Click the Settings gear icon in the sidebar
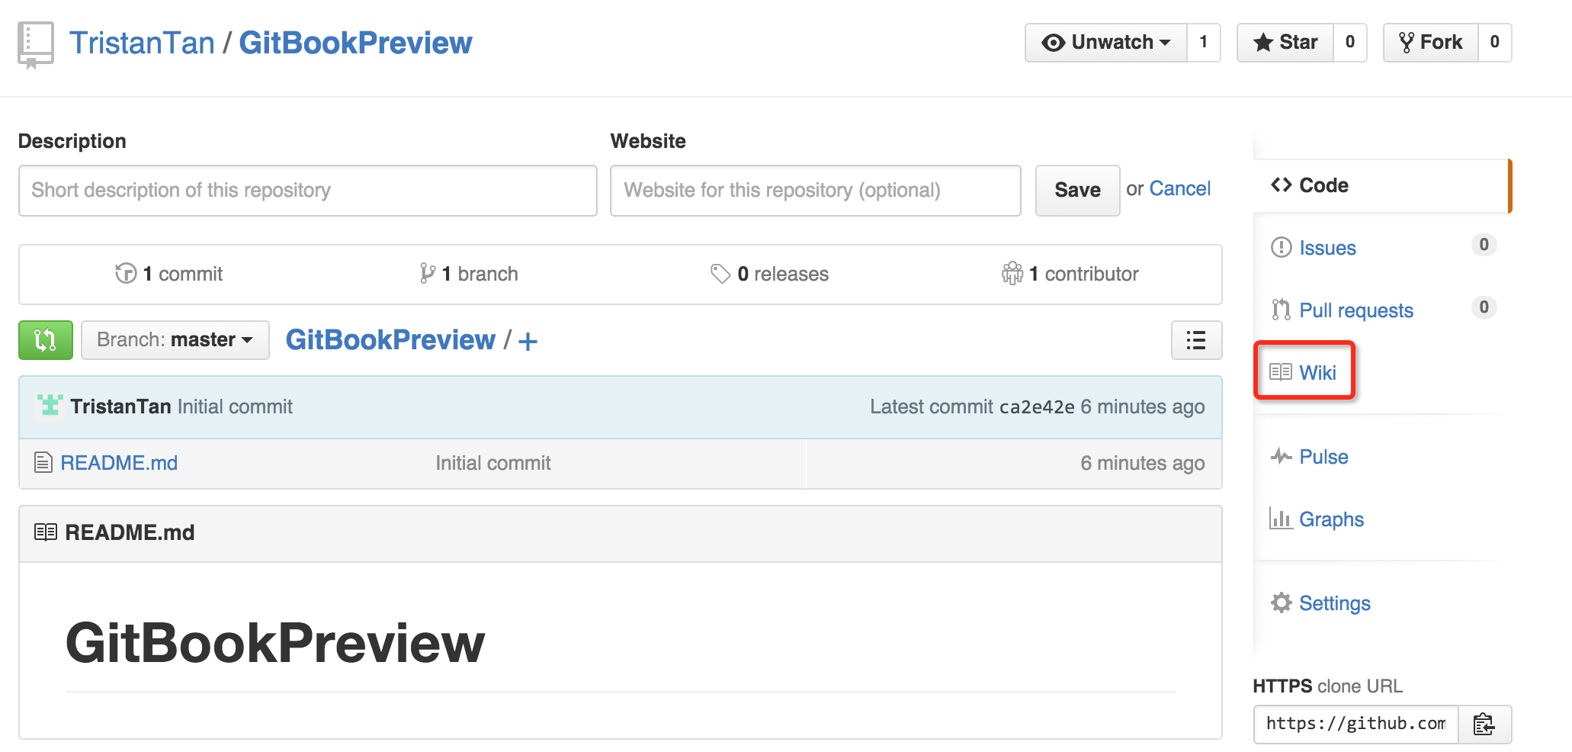Screen dimensions: 1572x752 point(1282,603)
